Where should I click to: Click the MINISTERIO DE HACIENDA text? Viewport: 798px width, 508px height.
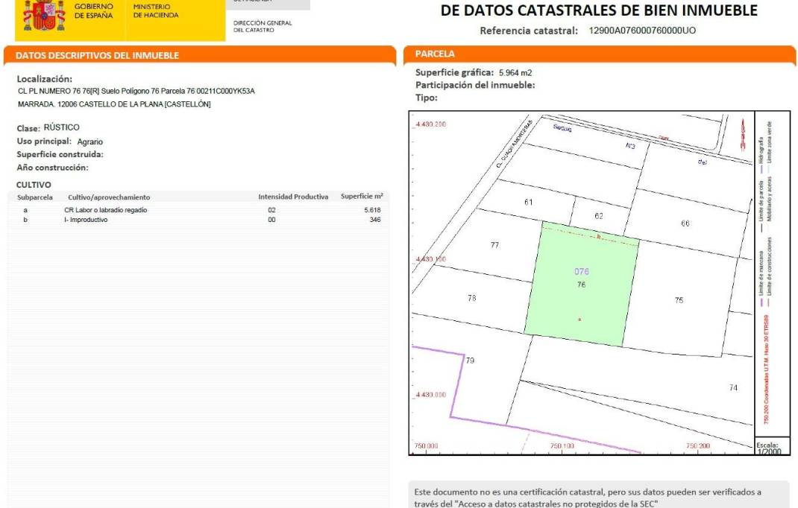click(156, 11)
